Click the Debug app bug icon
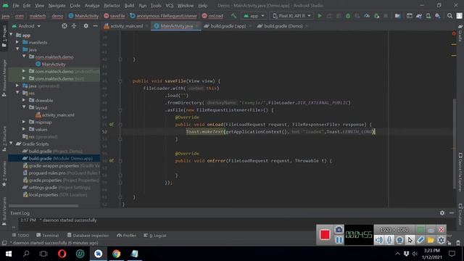Viewport: 464px width, 261px height. click(348, 16)
